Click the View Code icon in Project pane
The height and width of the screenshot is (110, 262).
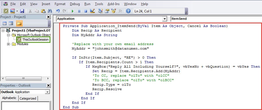pos(5,23)
